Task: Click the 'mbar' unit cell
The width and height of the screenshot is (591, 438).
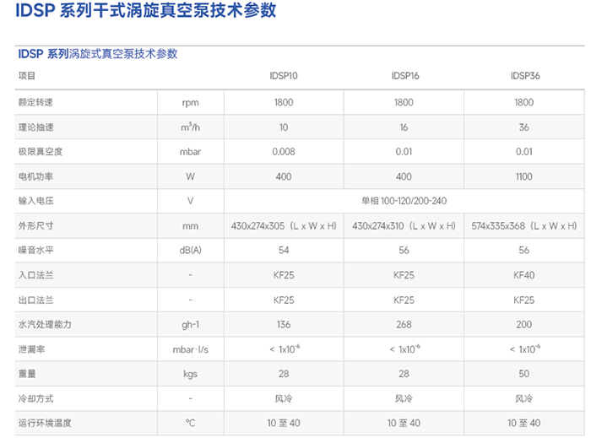Action: tap(190, 152)
